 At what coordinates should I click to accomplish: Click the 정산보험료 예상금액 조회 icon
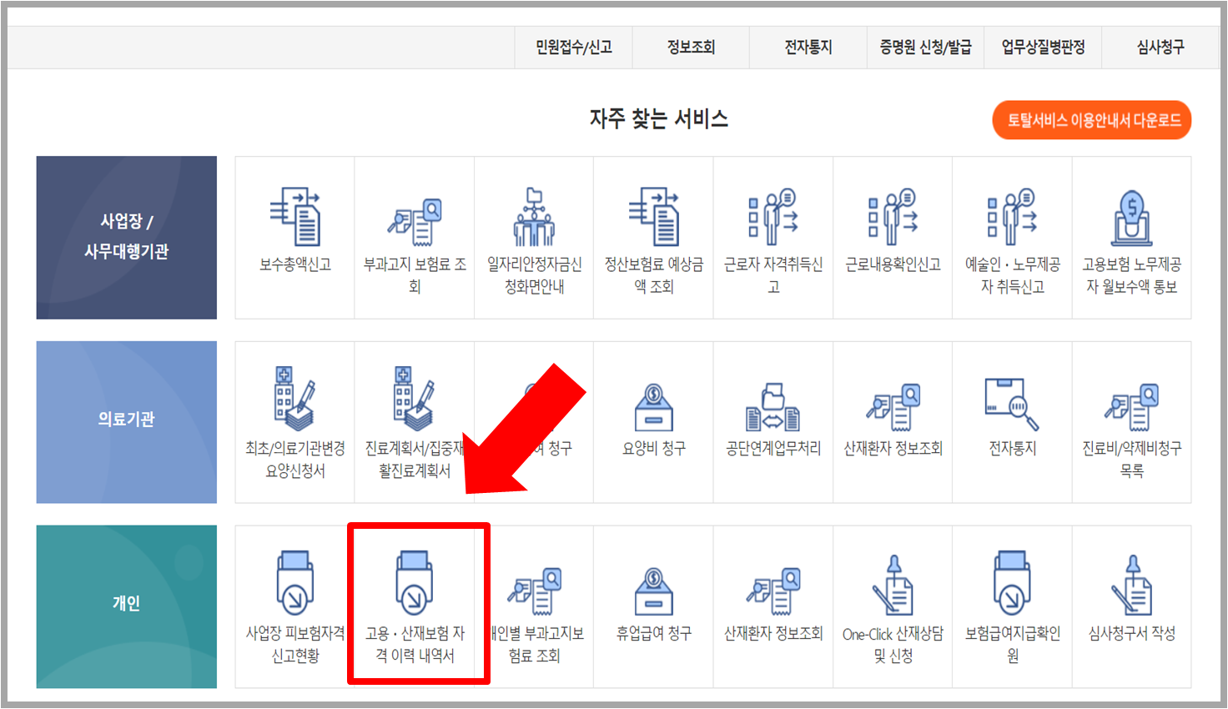[x=653, y=236]
